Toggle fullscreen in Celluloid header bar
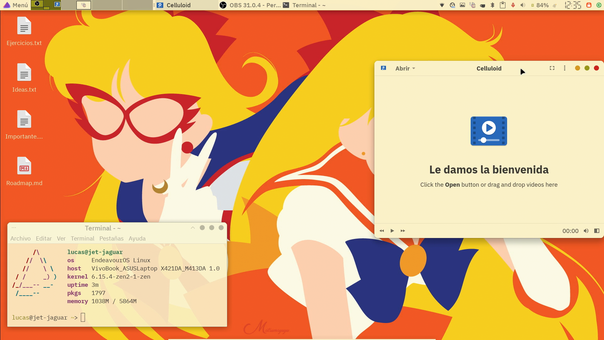This screenshot has width=604, height=340. click(552, 68)
